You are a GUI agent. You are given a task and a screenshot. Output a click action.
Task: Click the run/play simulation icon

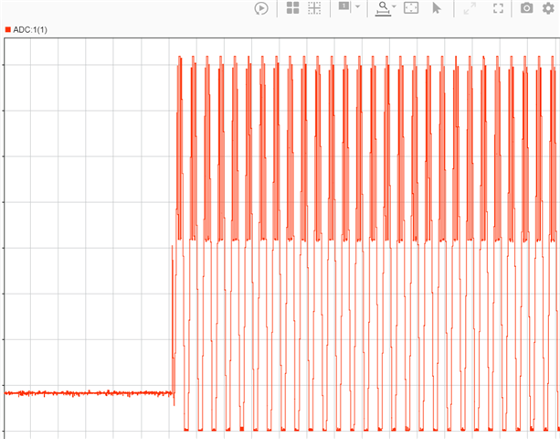click(261, 8)
